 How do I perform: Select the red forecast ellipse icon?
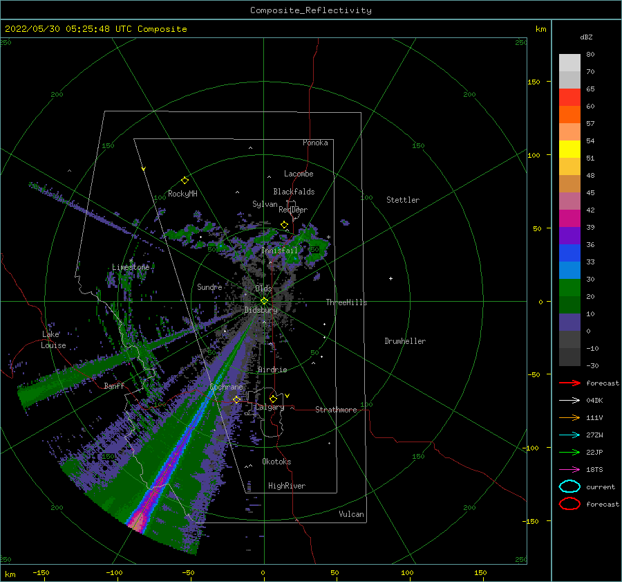coord(569,504)
